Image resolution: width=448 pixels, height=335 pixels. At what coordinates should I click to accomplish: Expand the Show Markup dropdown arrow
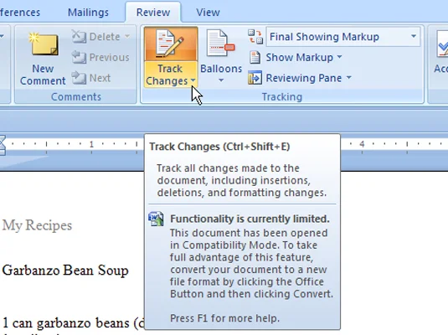[x=339, y=57]
